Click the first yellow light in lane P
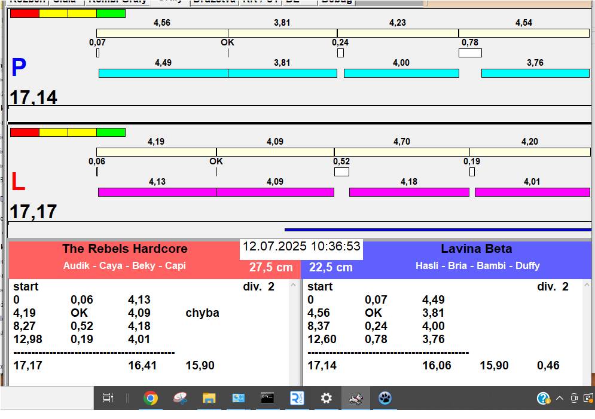Screen dimensions: 595x419 click(x=53, y=13)
